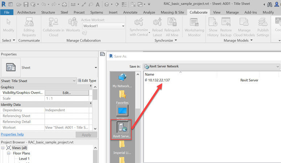This screenshot has height=163, width=281.
Task: Click the binoculars search icon in title bar
Action: (x=270, y=4)
